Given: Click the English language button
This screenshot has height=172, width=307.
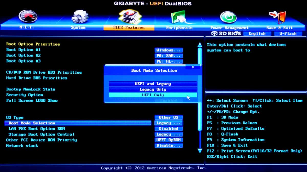Looking at the screenshot, I should point(257,33).
